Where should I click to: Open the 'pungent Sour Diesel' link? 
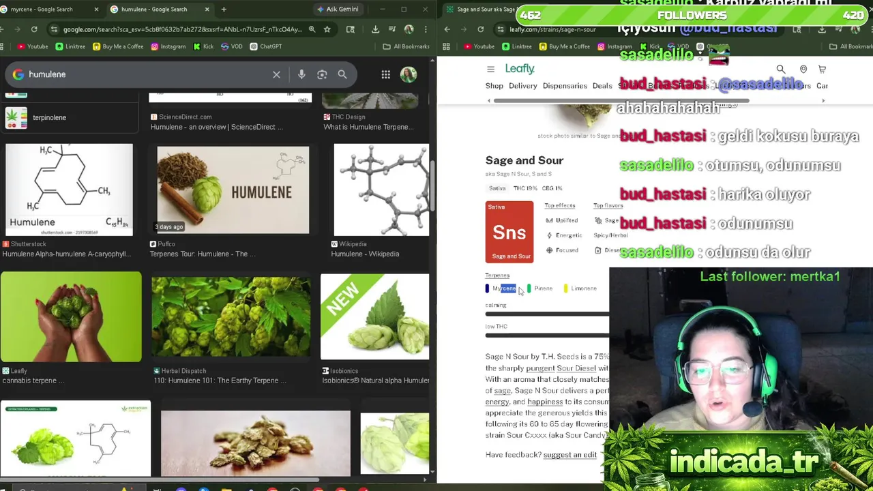coord(561,368)
